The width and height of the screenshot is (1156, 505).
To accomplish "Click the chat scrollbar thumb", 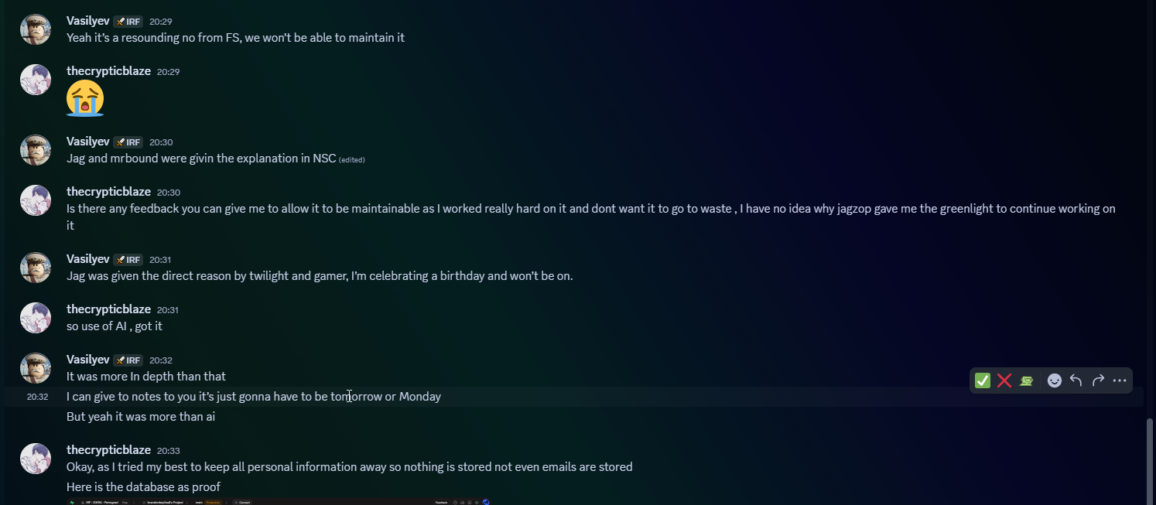I will (1150, 462).
